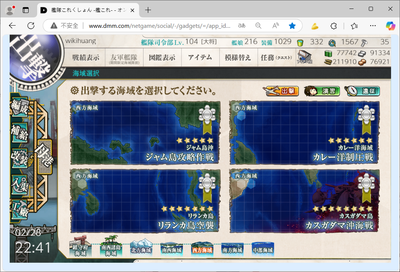400x272 pixels.
Task: Click the green fuel drum icon
Action: pos(328,53)
